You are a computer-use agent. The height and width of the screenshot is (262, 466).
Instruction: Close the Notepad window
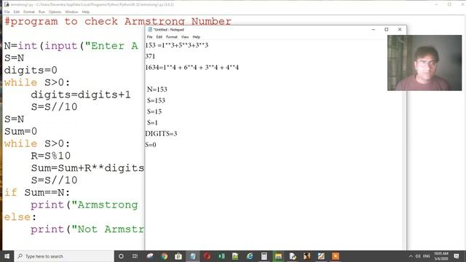pyautogui.click(x=400, y=29)
